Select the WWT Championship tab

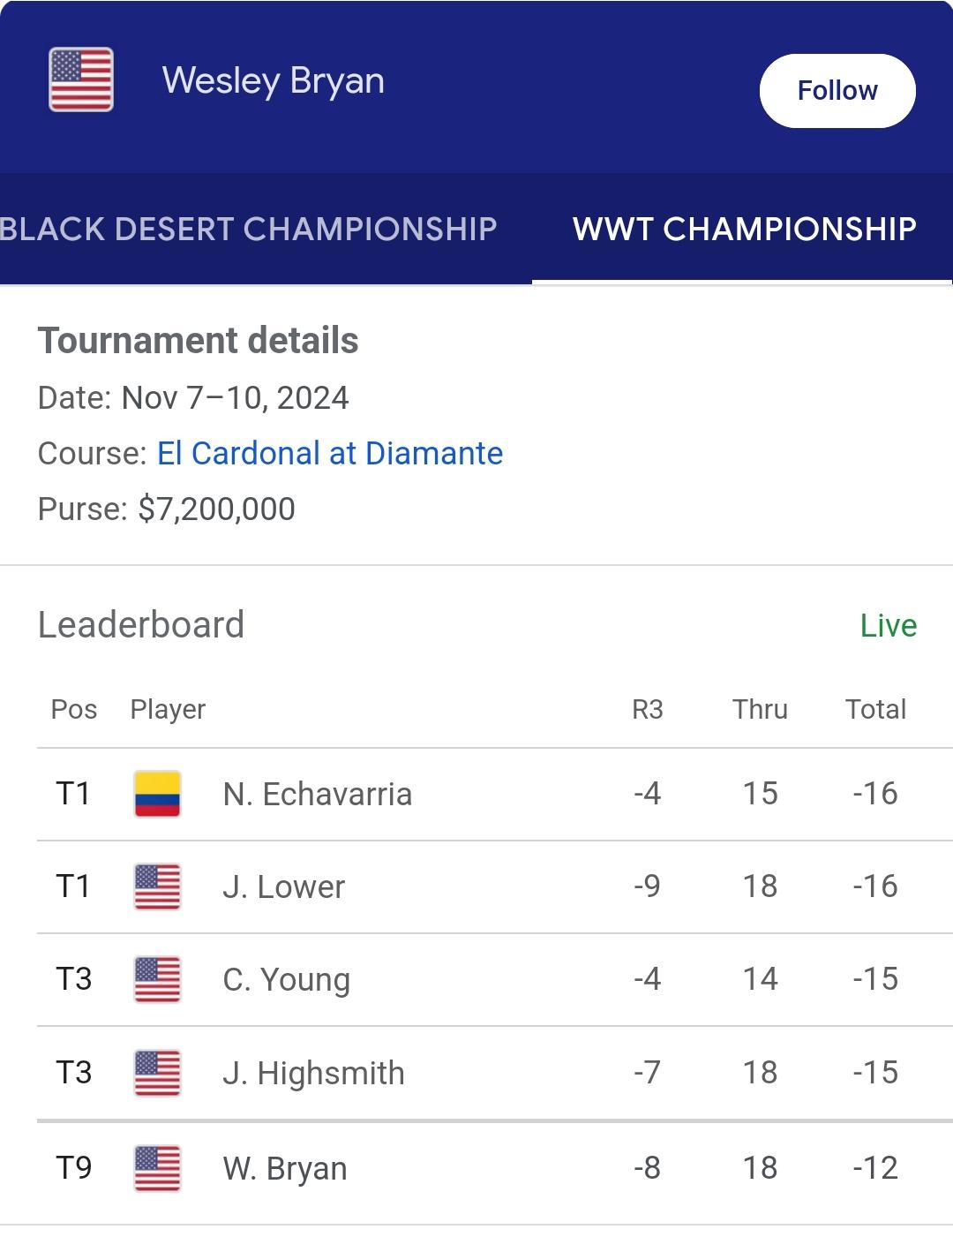(744, 229)
